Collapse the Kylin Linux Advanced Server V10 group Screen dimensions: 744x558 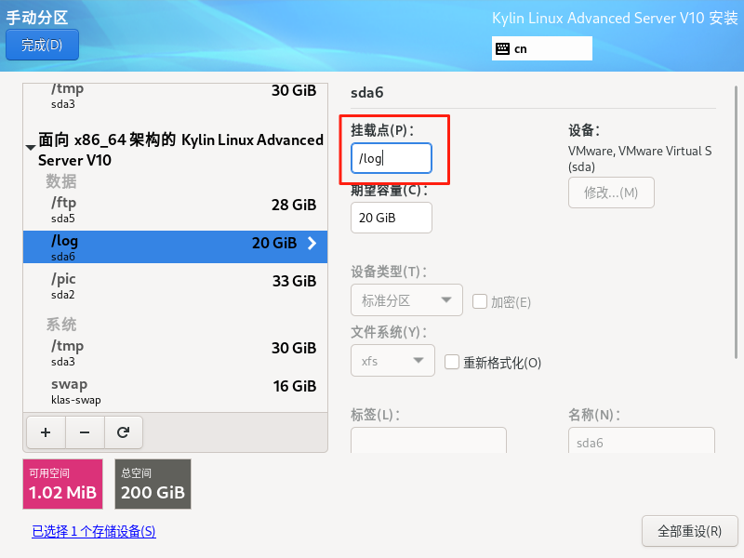31,148
